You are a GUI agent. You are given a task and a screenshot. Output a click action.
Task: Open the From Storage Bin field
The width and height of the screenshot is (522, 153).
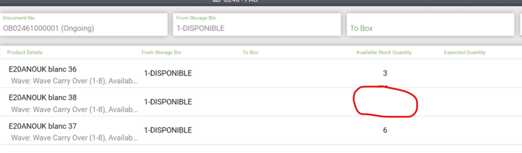[257, 25]
